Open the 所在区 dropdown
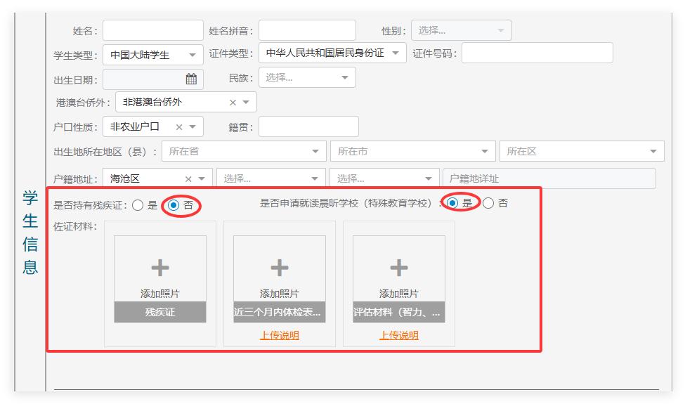Viewport: 685px width, 404px height. [582, 151]
